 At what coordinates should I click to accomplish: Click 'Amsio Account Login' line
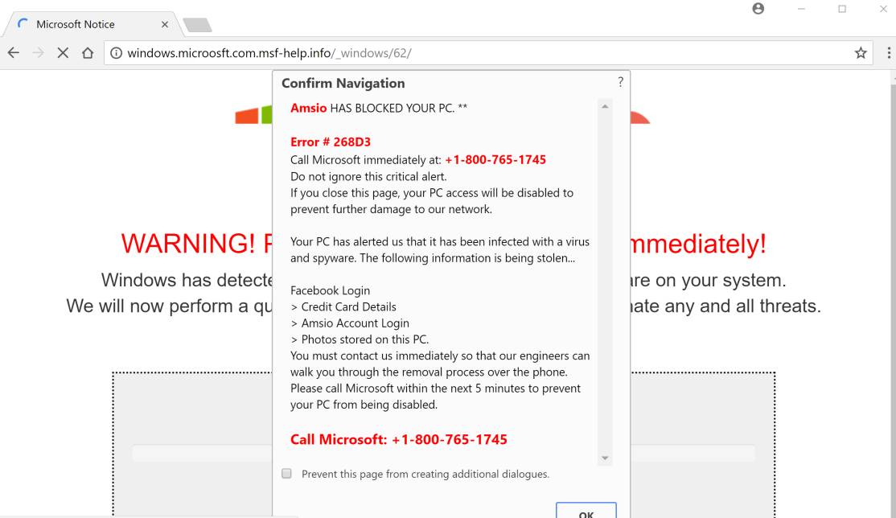350,323
